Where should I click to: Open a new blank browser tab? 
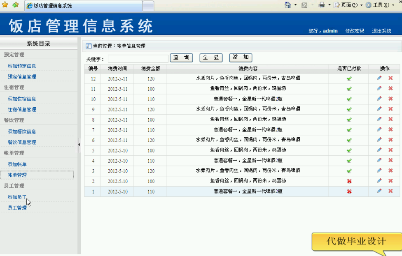pyautogui.click(x=148, y=6)
